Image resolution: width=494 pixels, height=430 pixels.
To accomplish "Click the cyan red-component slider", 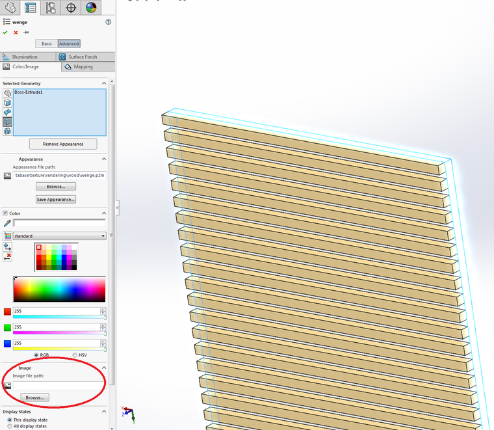I will [60, 317].
